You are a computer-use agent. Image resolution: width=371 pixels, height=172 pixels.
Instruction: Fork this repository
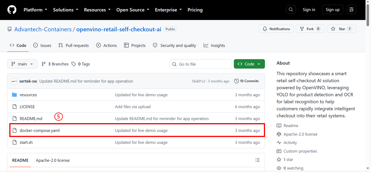310,29
